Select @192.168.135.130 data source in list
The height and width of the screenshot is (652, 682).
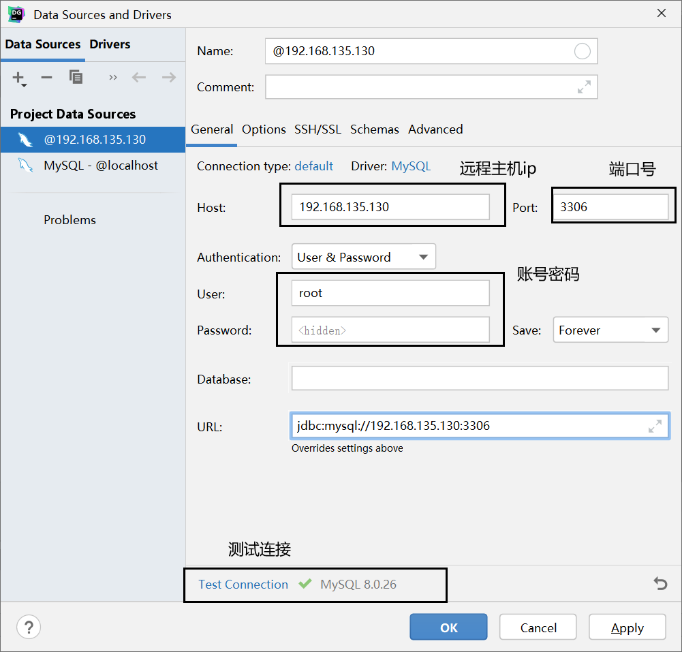click(93, 140)
